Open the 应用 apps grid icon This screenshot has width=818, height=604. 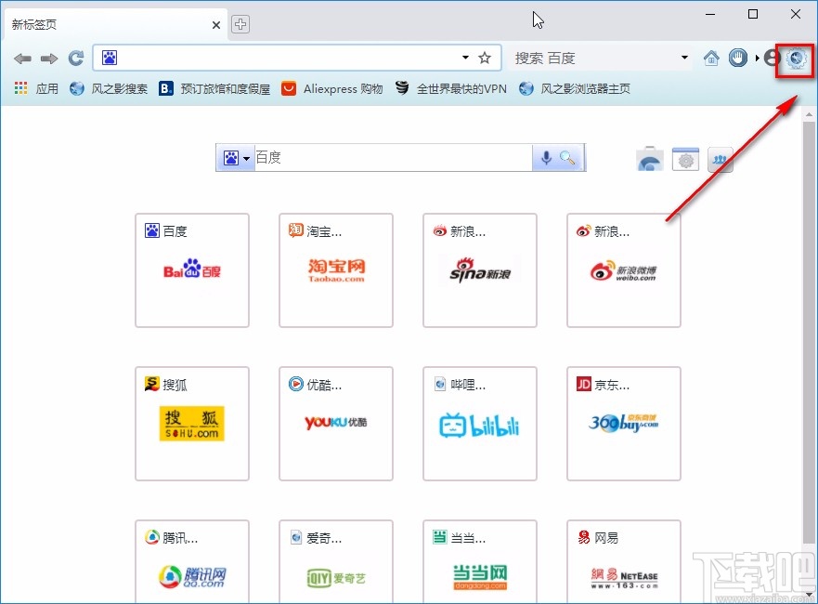click(18, 89)
